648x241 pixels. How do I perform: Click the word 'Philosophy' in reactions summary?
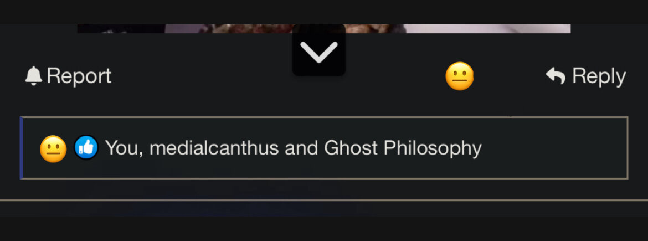point(433,148)
